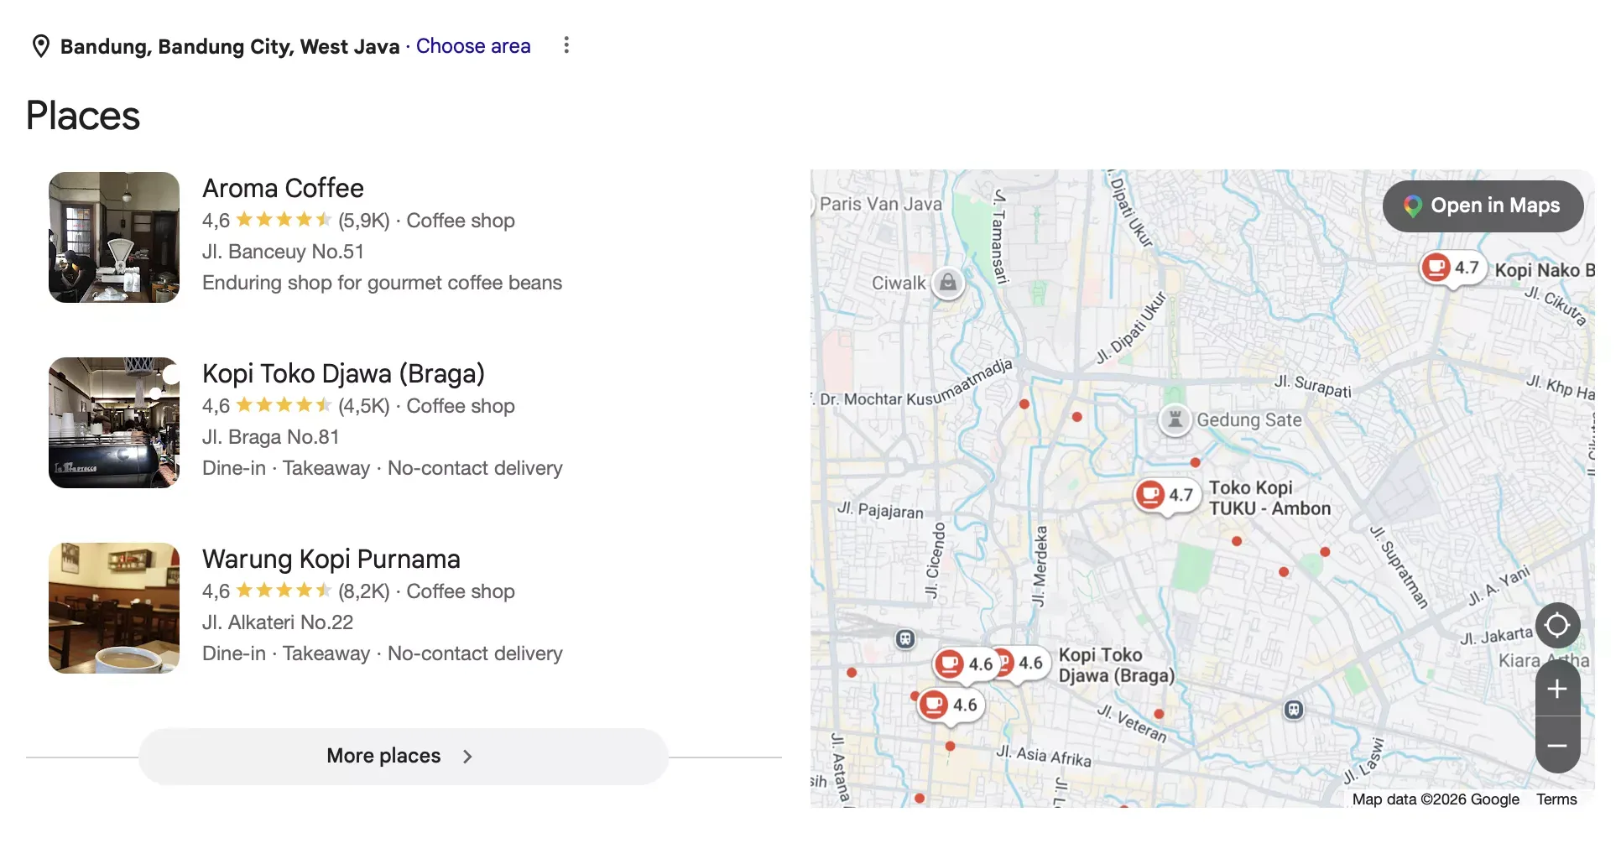Click the red dot marker near Jl. Veteran

pos(1159,714)
